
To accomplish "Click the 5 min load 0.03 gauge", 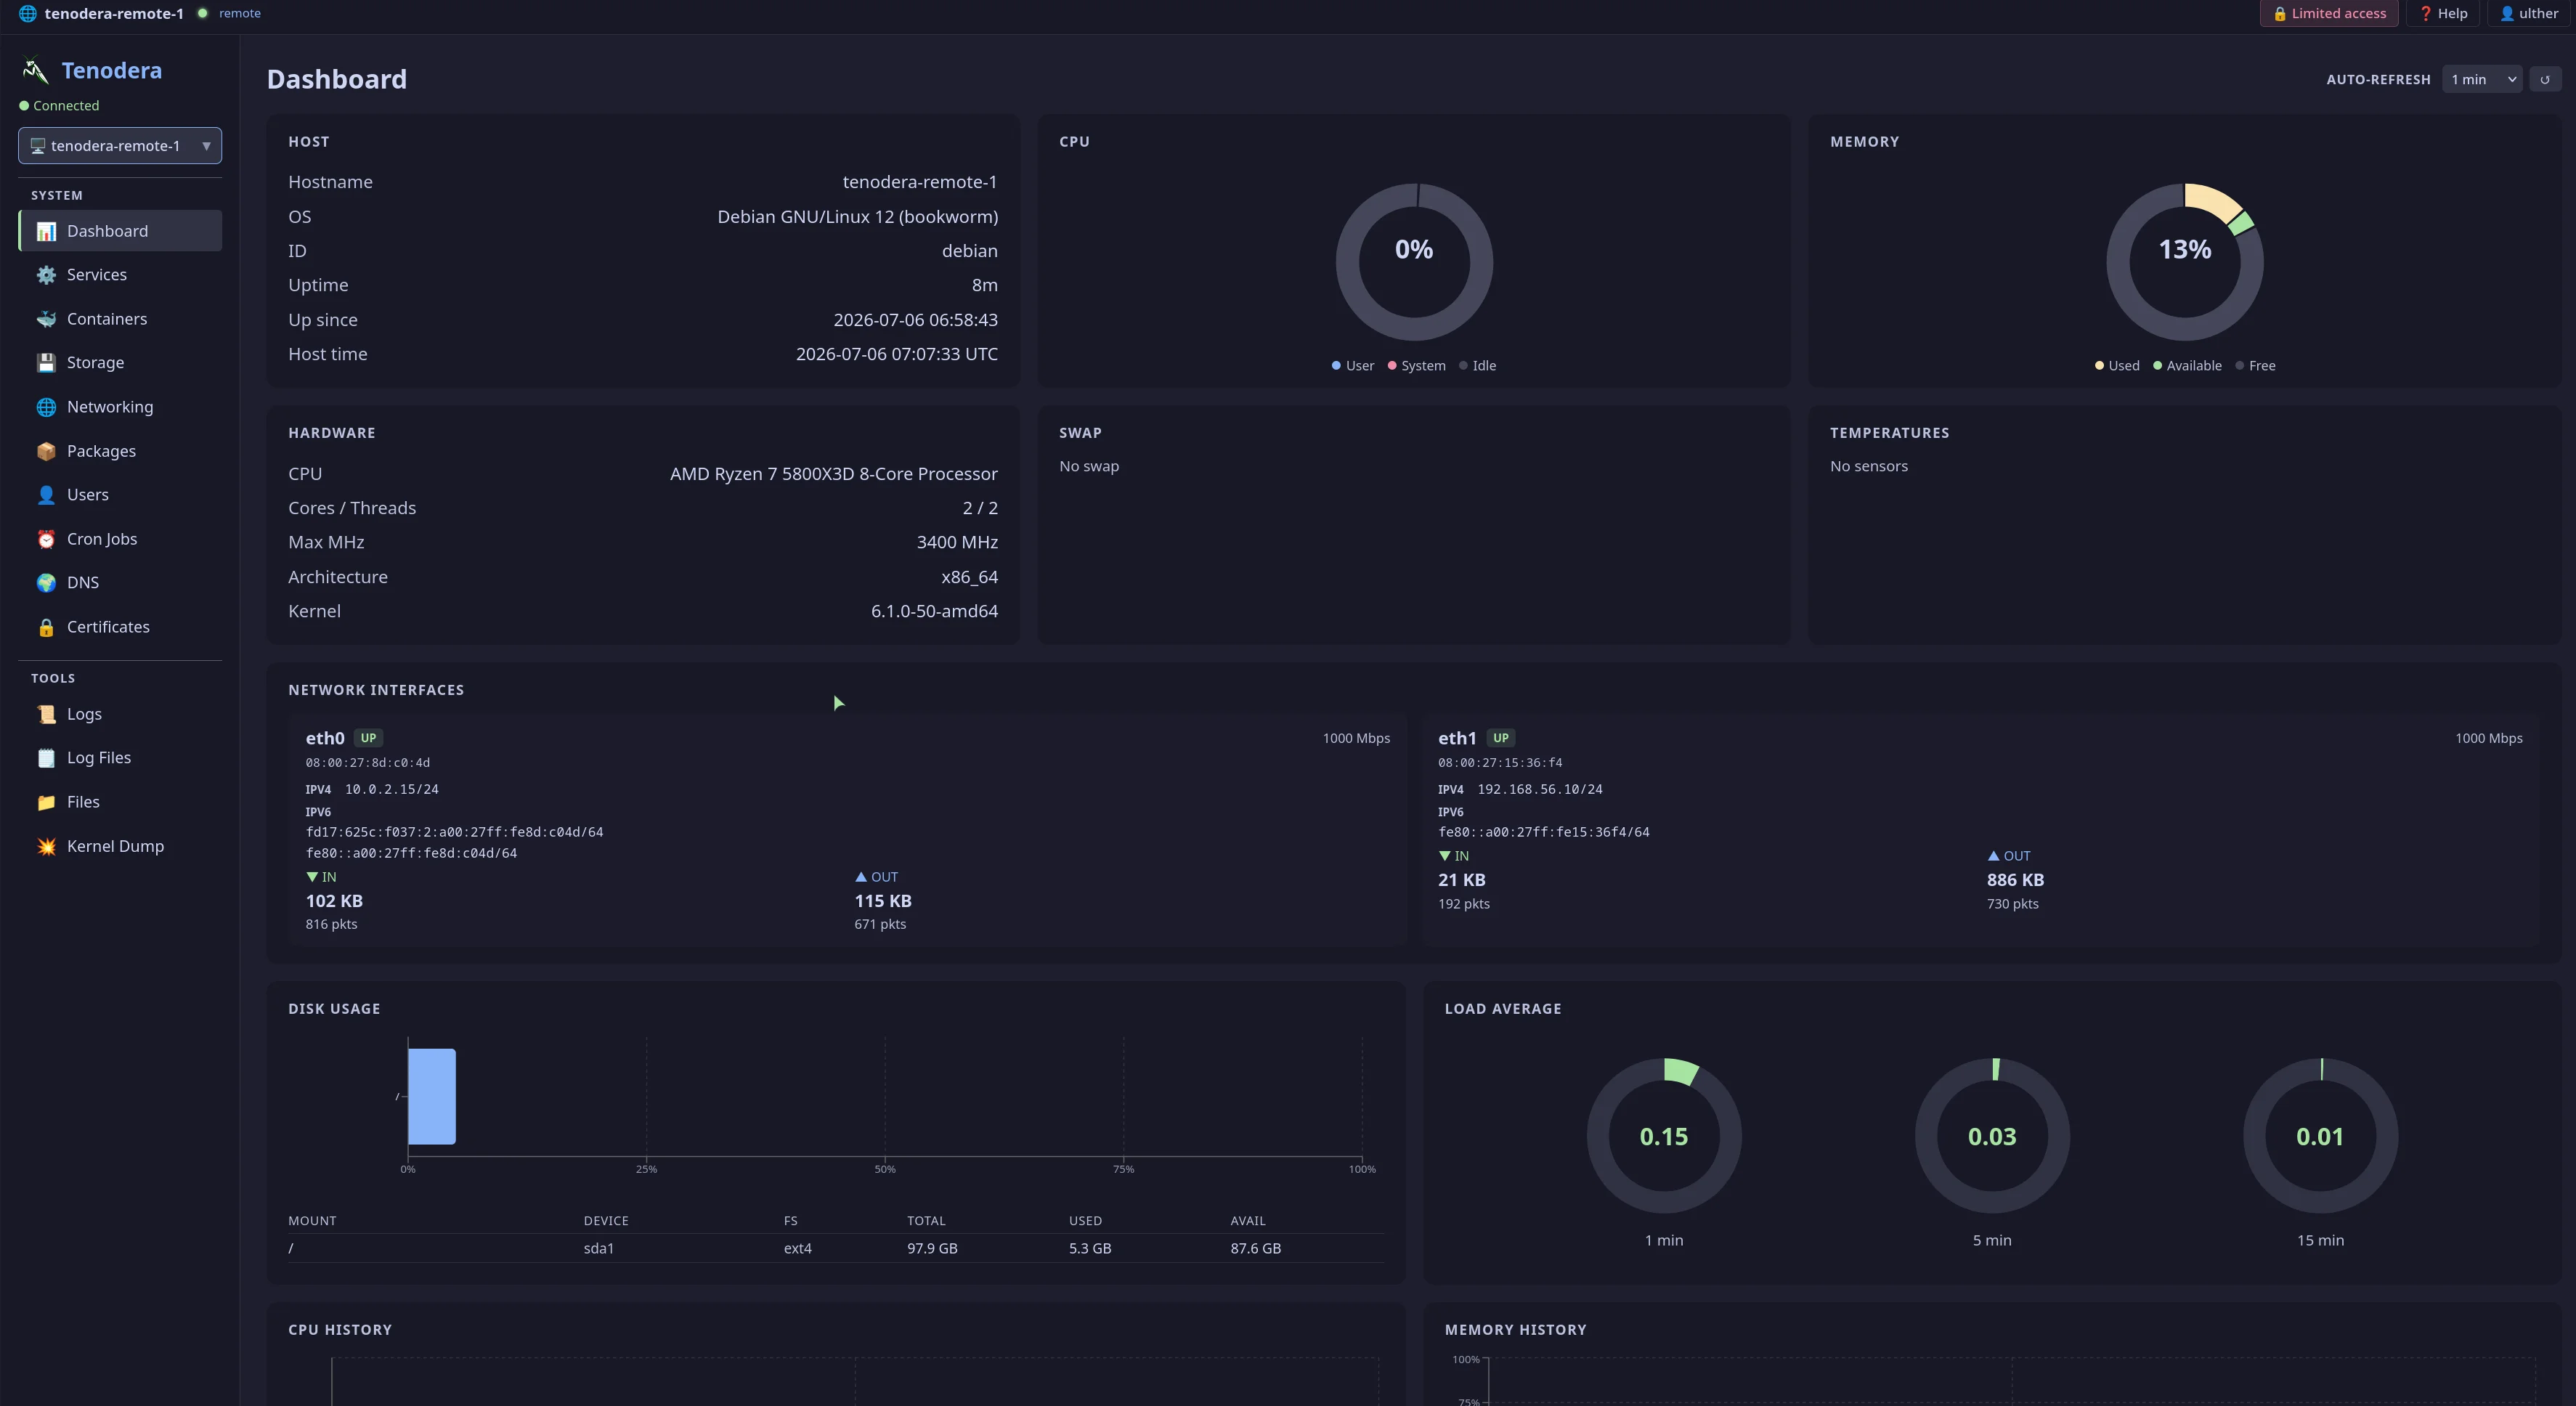I will click(x=1992, y=1136).
